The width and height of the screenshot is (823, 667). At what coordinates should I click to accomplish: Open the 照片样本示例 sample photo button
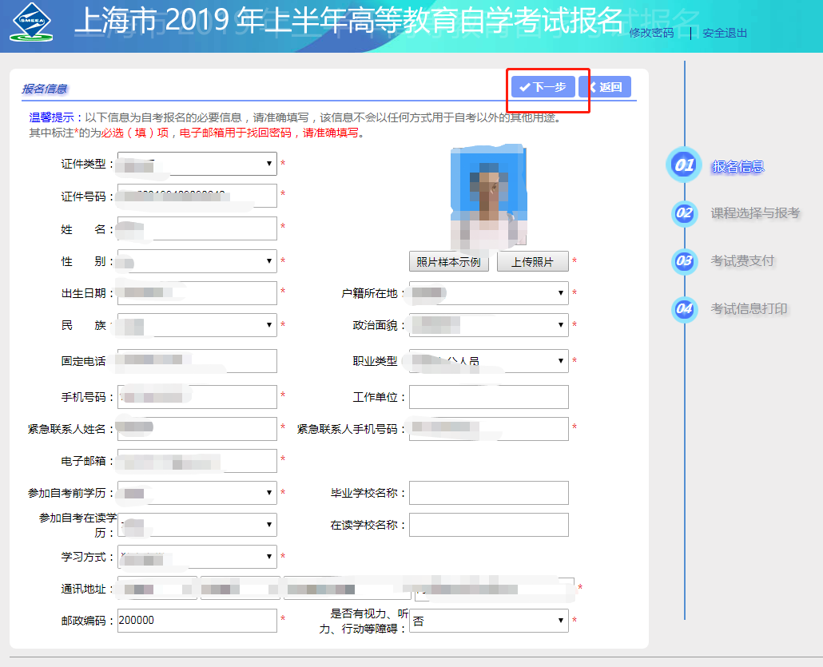(448, 262)
